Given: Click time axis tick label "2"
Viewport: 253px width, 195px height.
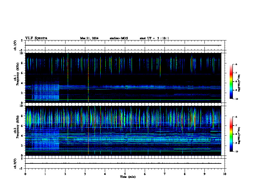Looking at the screenshot, I should point(65,174).
